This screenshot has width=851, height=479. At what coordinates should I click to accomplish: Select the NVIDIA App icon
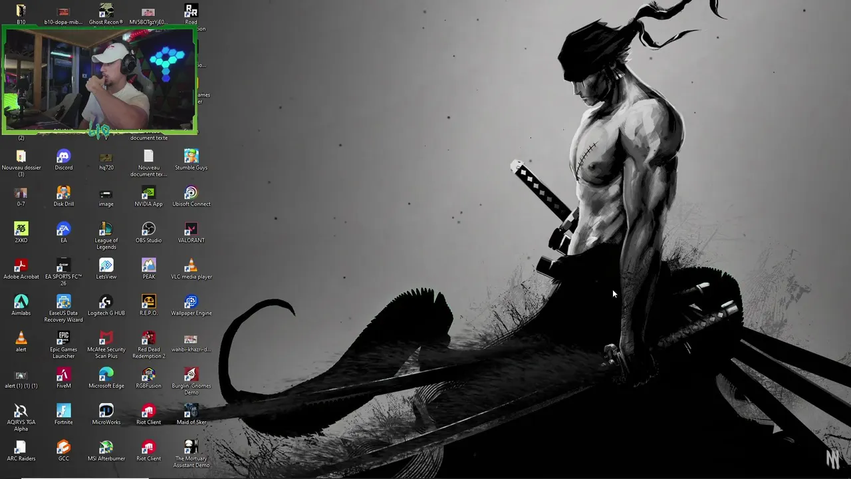[149, 193]
